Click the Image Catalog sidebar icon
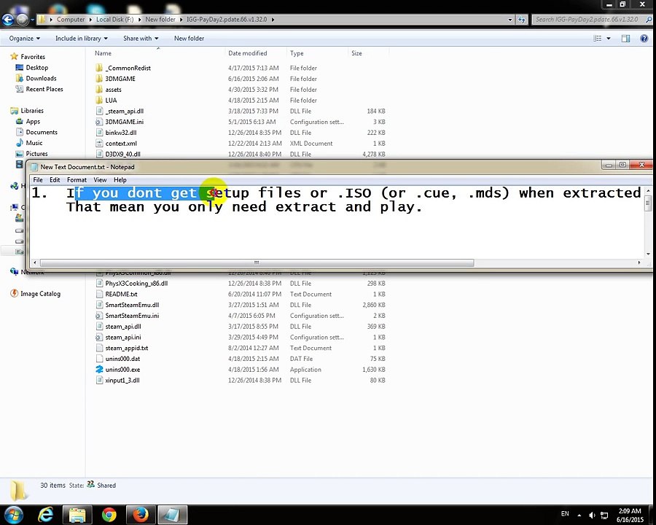Screen dimensions: 656x525 tap(15, 293)
